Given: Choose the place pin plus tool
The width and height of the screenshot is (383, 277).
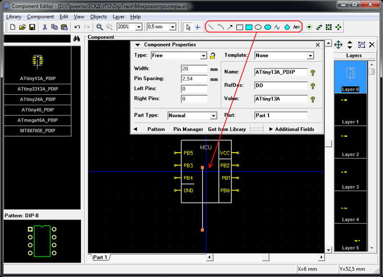Looking at the screenshot, I should [198, 27].
